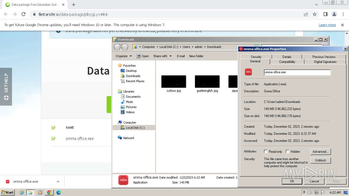Screen dimensions: 349x196
Task: Click the file name field in Properties
Action: [297, 72]
